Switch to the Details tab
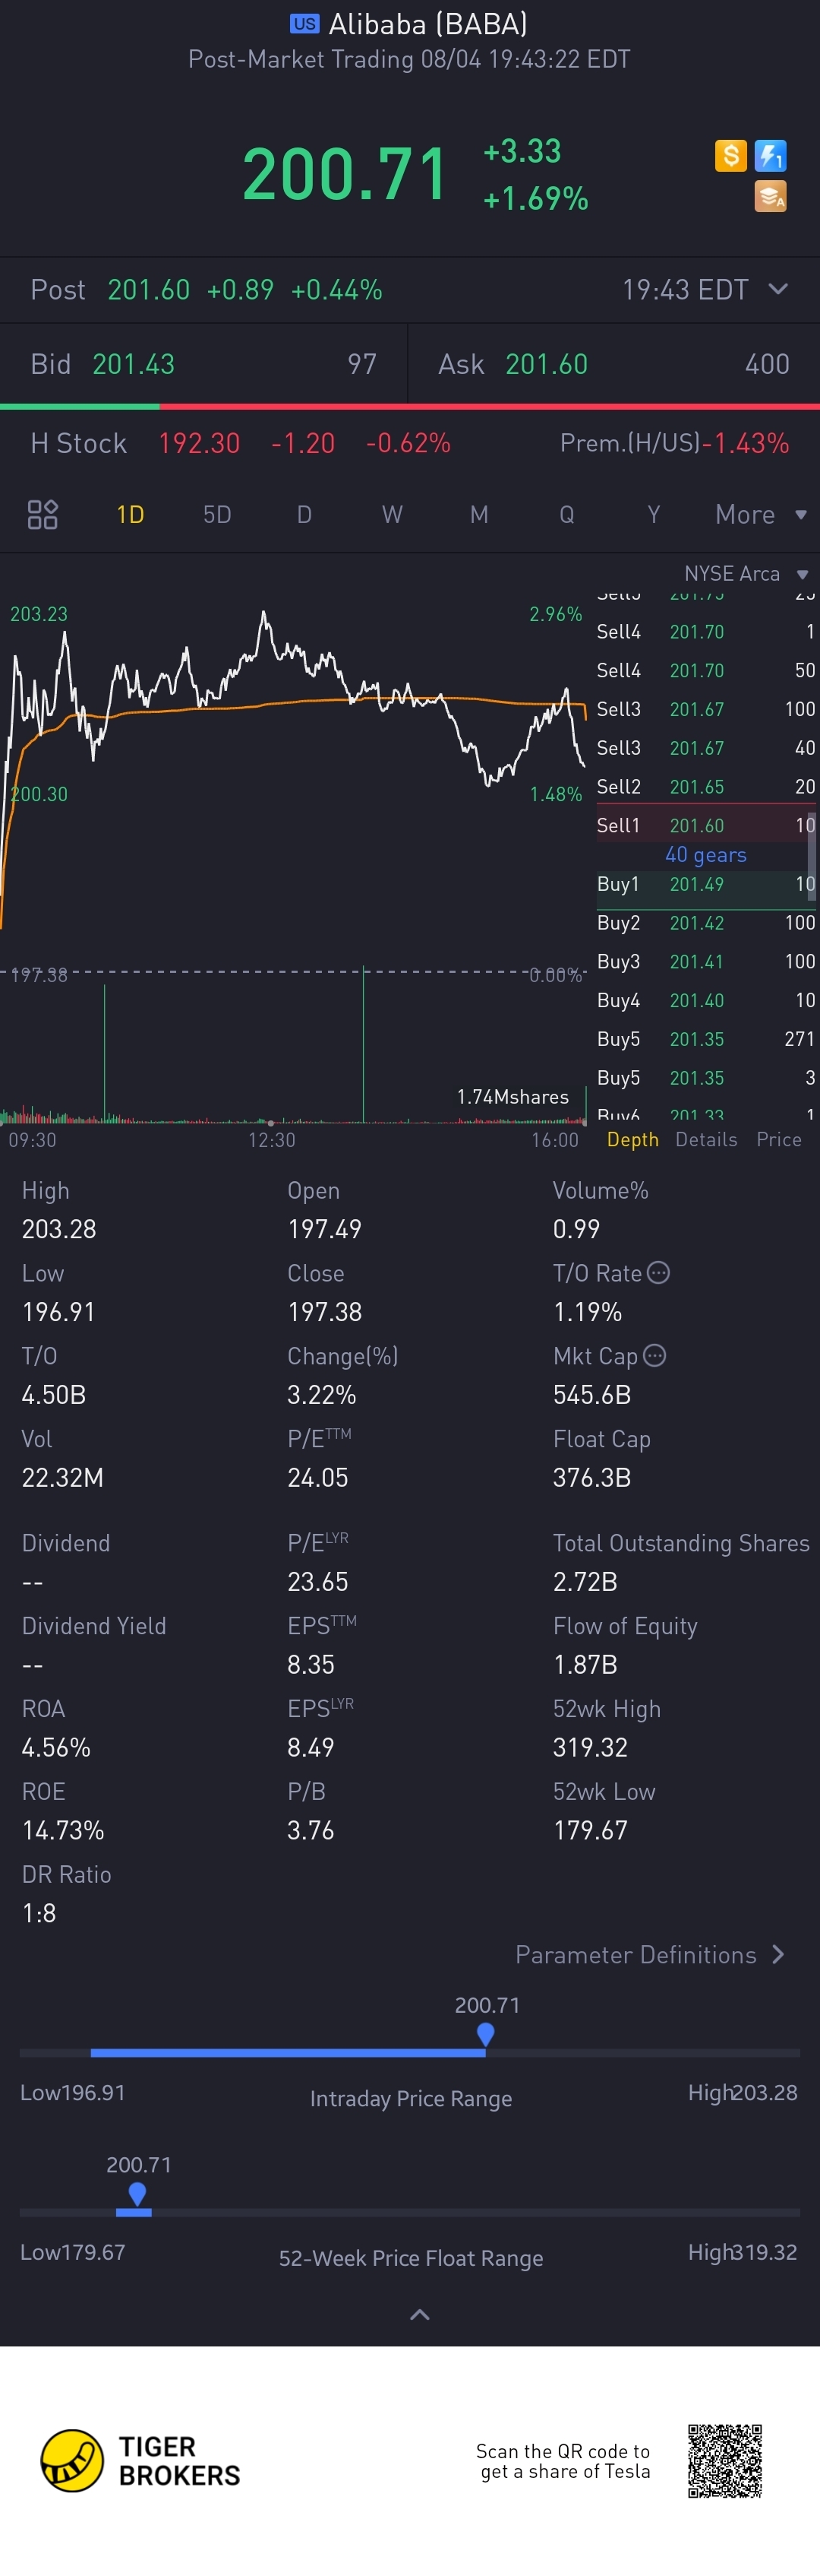 click(x=705, y=1139)
